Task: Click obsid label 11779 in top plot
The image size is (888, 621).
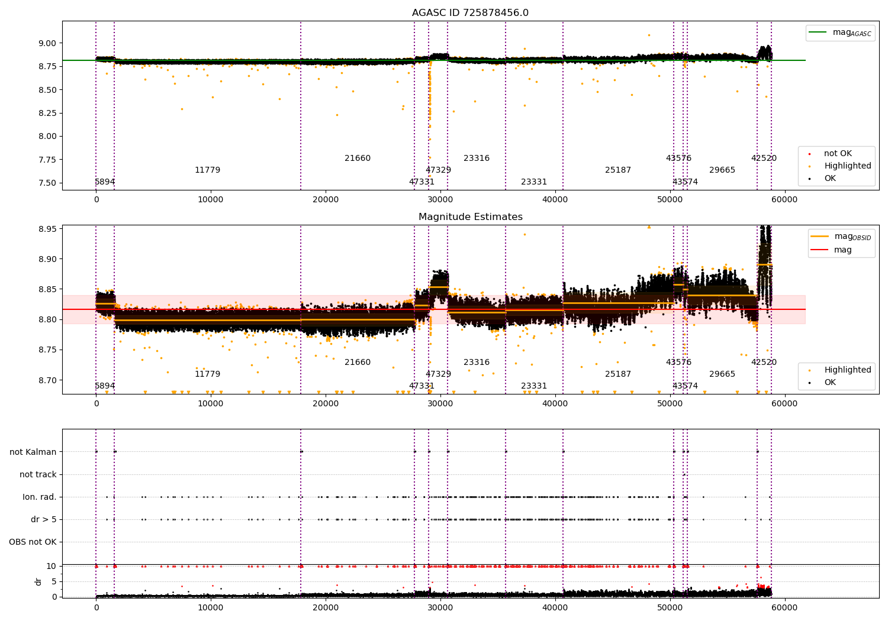Action: (x=207, y=170)
